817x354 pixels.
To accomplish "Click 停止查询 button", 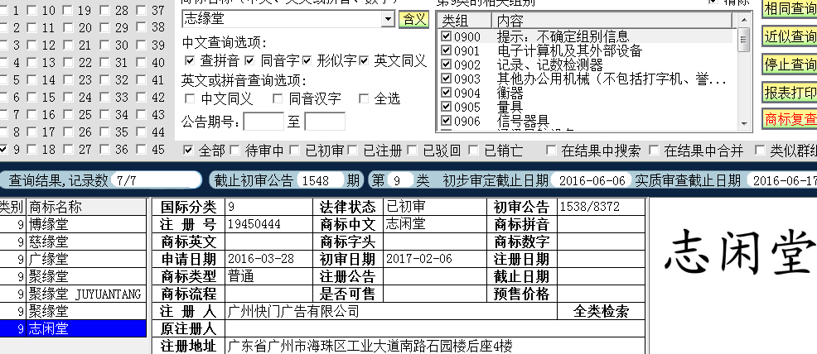I will (x=790, y=65).
